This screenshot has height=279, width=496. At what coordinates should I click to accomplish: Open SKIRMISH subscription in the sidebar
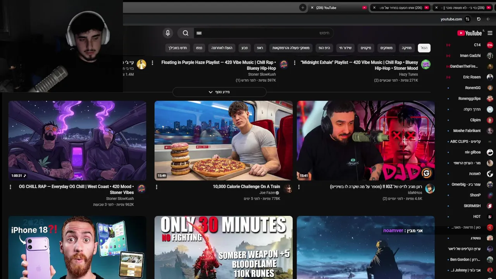(x=470, y=206)
